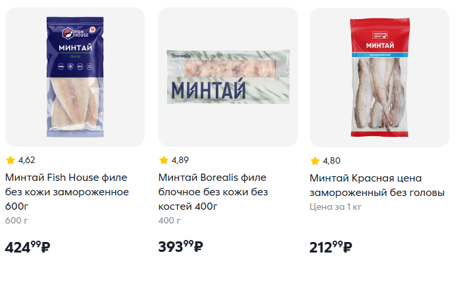Click the star rating icon beside 4,80
Viewport: 473px width, 290px height.
pos(314,160)
